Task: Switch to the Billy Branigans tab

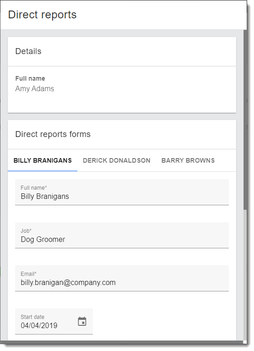Action: (x=43, y=160)
